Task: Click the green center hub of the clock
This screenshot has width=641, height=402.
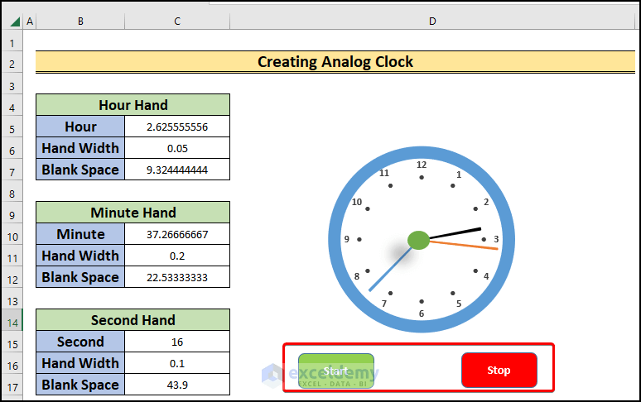Action: click(418, 240)
